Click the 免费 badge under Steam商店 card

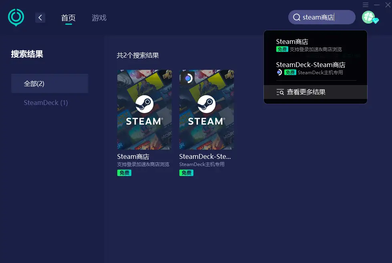click(124, 173)
